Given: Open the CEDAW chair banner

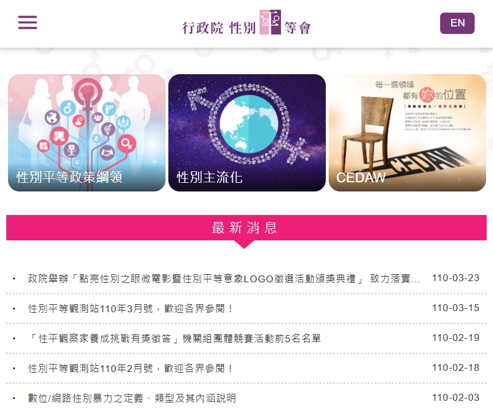Looking at the screenshot, I should tap(407, 132).
